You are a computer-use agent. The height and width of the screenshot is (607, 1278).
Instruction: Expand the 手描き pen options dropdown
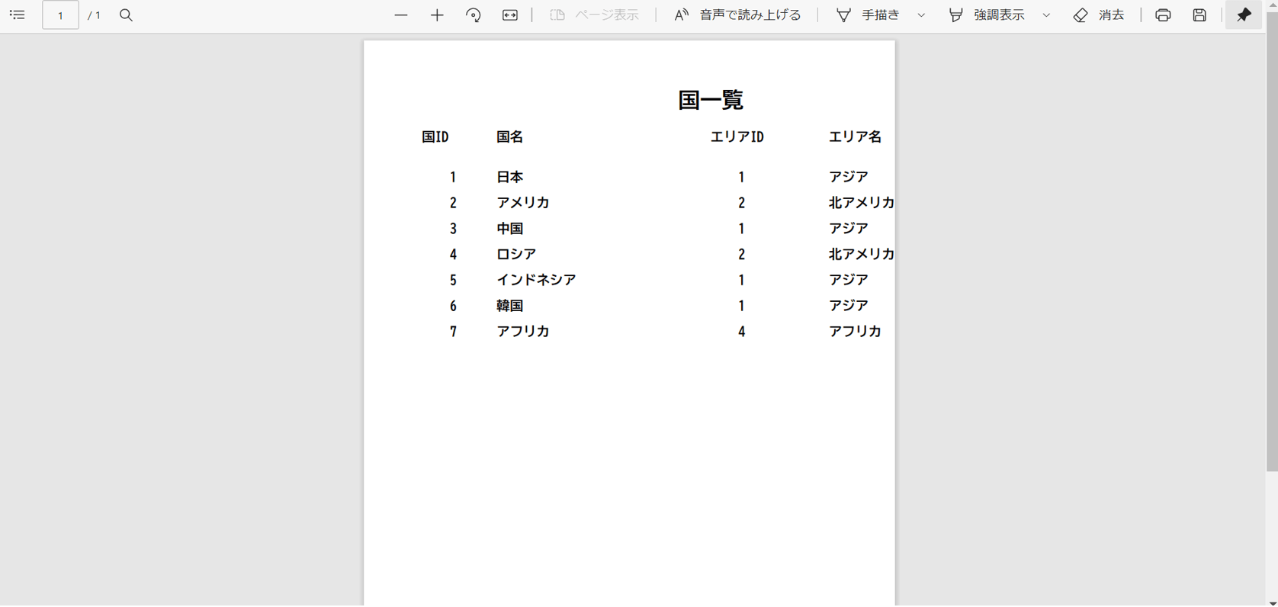(921, 15)
